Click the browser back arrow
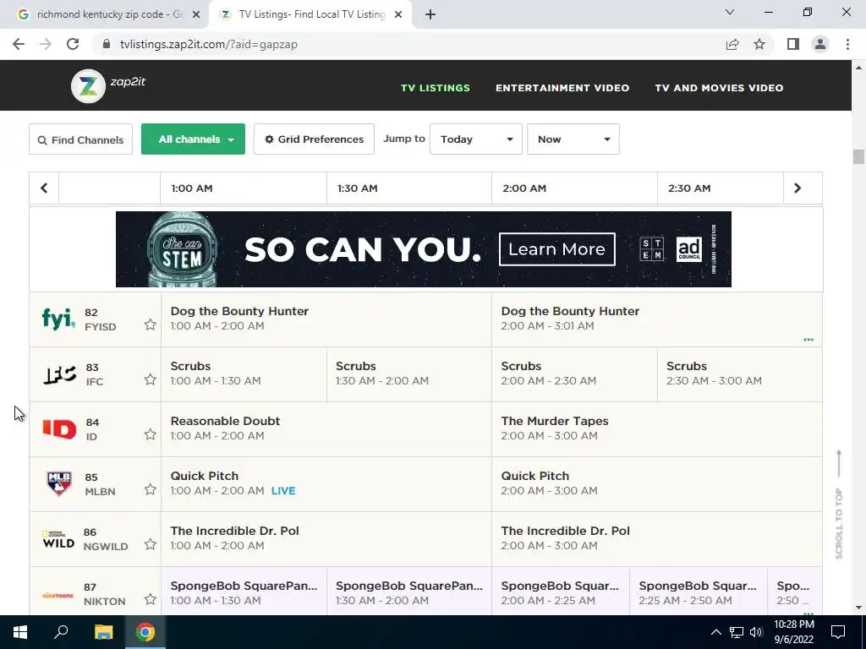The image size is (866, 649). 19,44
